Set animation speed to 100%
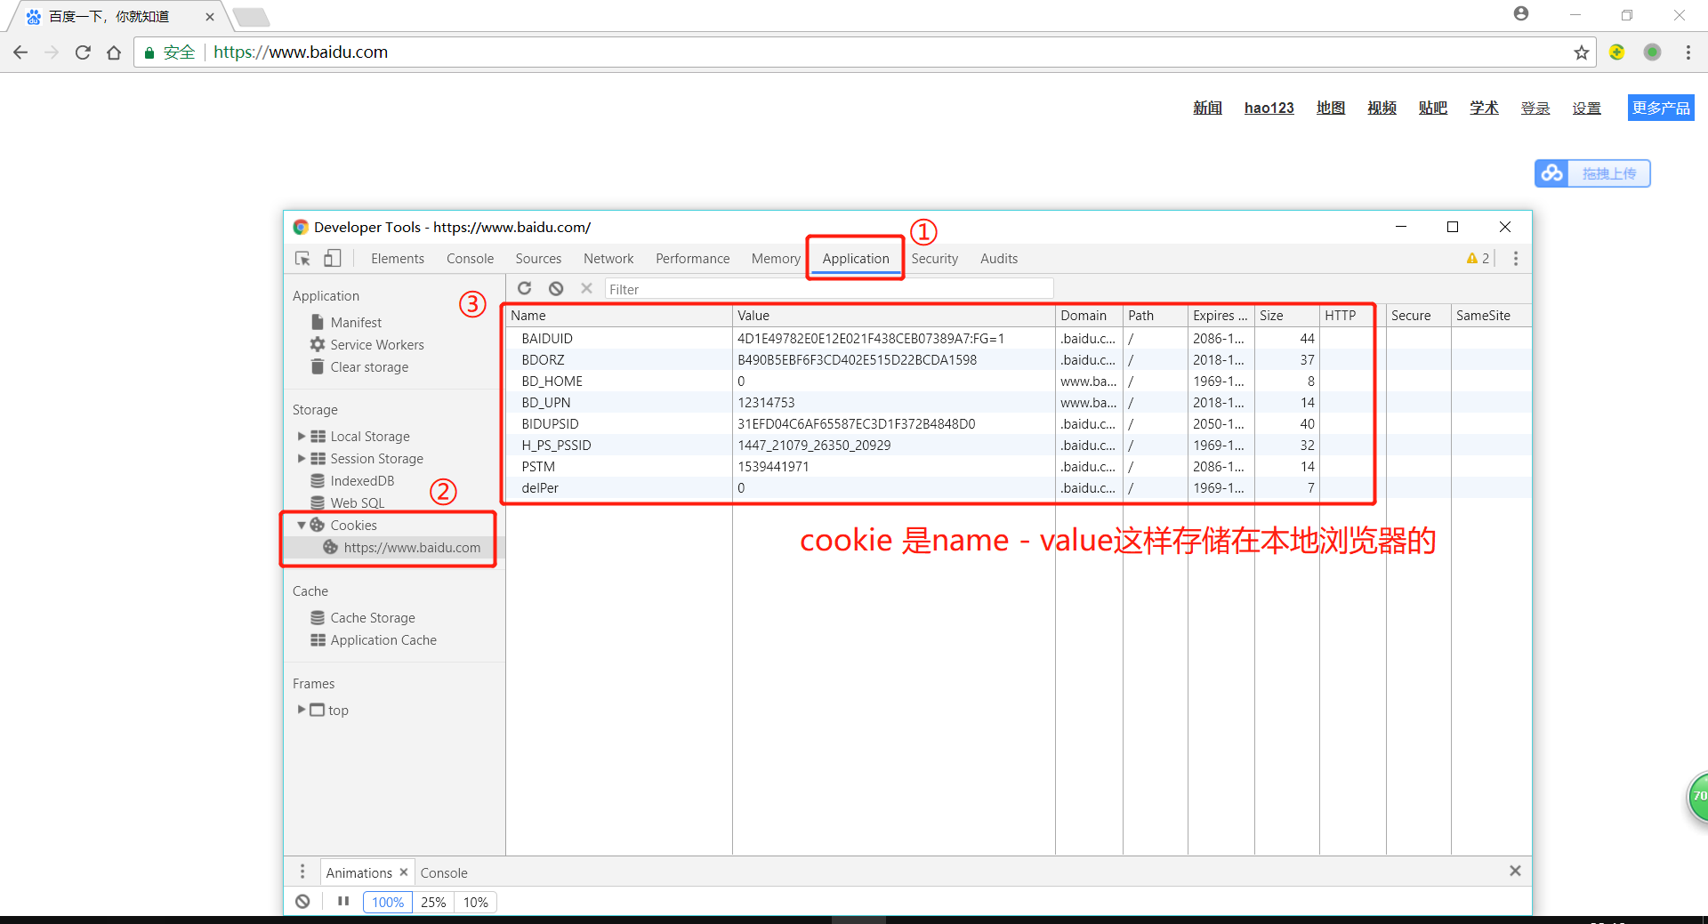 [x=388, y=902]
